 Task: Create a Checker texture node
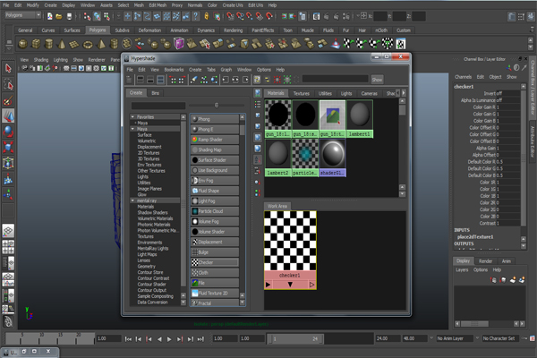[x=215, y=262]
